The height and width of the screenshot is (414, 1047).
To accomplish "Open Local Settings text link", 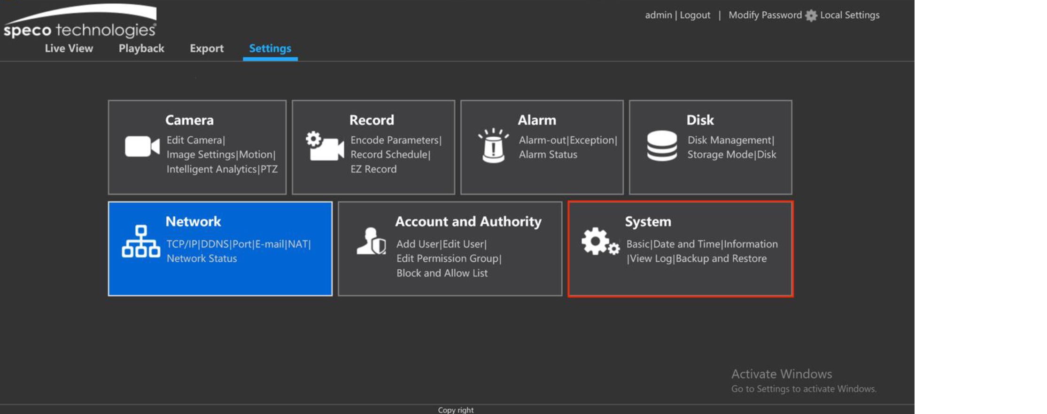I will click(x=849, y=15).
